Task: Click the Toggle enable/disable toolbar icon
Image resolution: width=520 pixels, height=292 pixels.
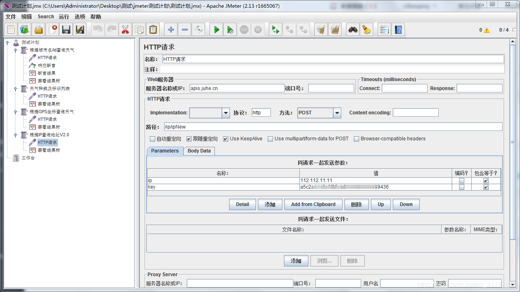Action: (199, 30)
